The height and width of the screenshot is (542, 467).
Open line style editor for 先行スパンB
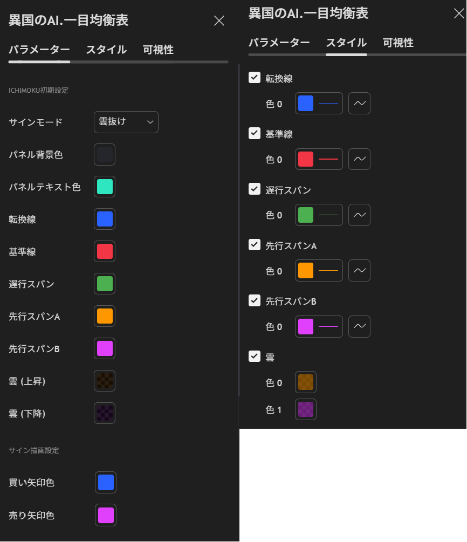pos(359,326)
